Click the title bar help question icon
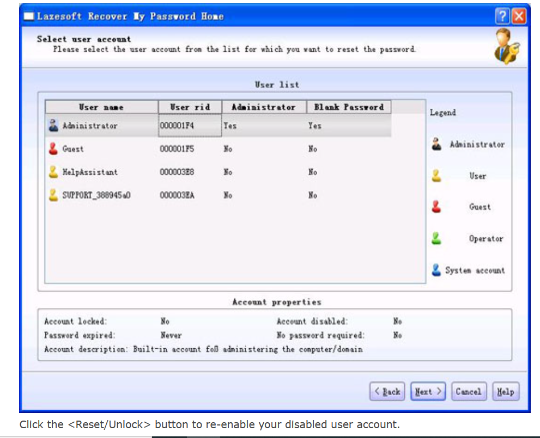The width and height of the screenshot is (540, 438). tap(502, 16)
